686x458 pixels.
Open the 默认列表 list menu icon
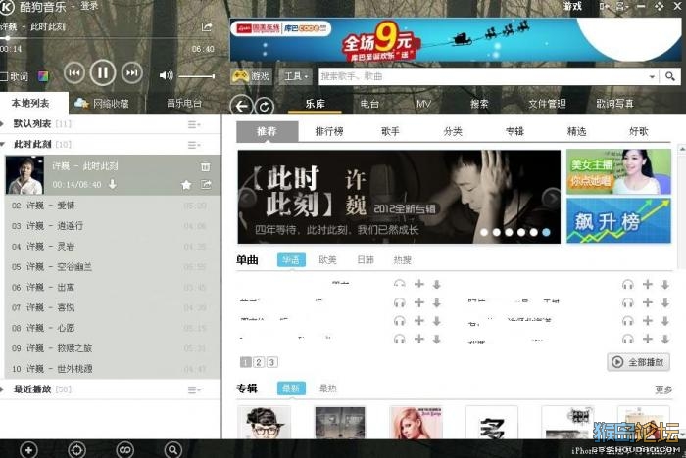[194, 124]
